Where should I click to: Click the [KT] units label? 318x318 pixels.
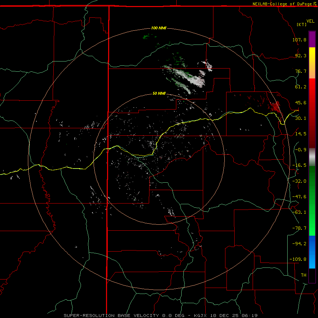pos(301,24)
